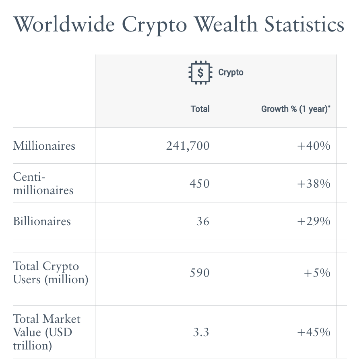The height and width of the screenshot is (364, 347).
Task: Select the Centi-millionaires row label
Action: pyautogui.click(x=43, y=183)
